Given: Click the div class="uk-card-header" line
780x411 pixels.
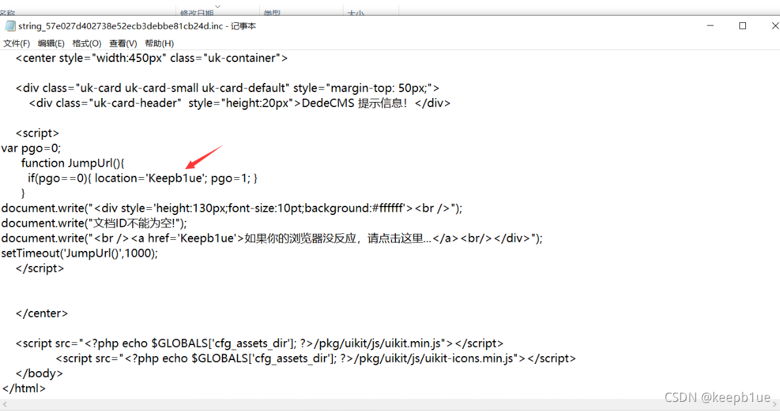Looking at the screenshot, I should point(239,103).
